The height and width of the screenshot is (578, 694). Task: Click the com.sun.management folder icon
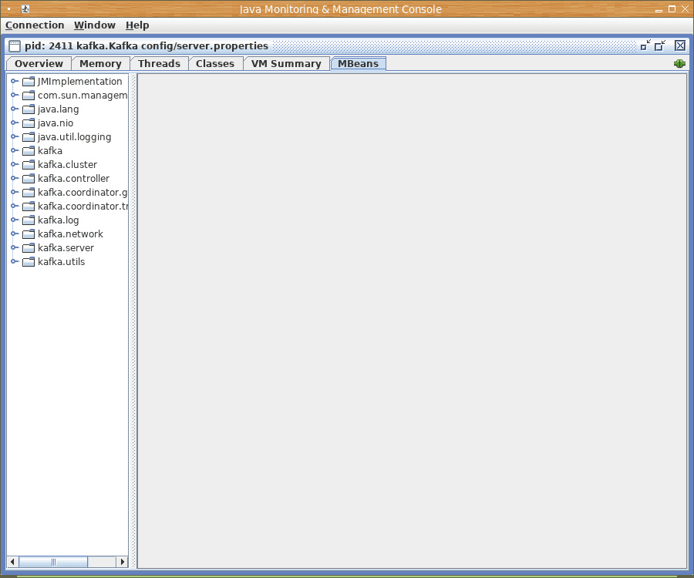(29, 95)
